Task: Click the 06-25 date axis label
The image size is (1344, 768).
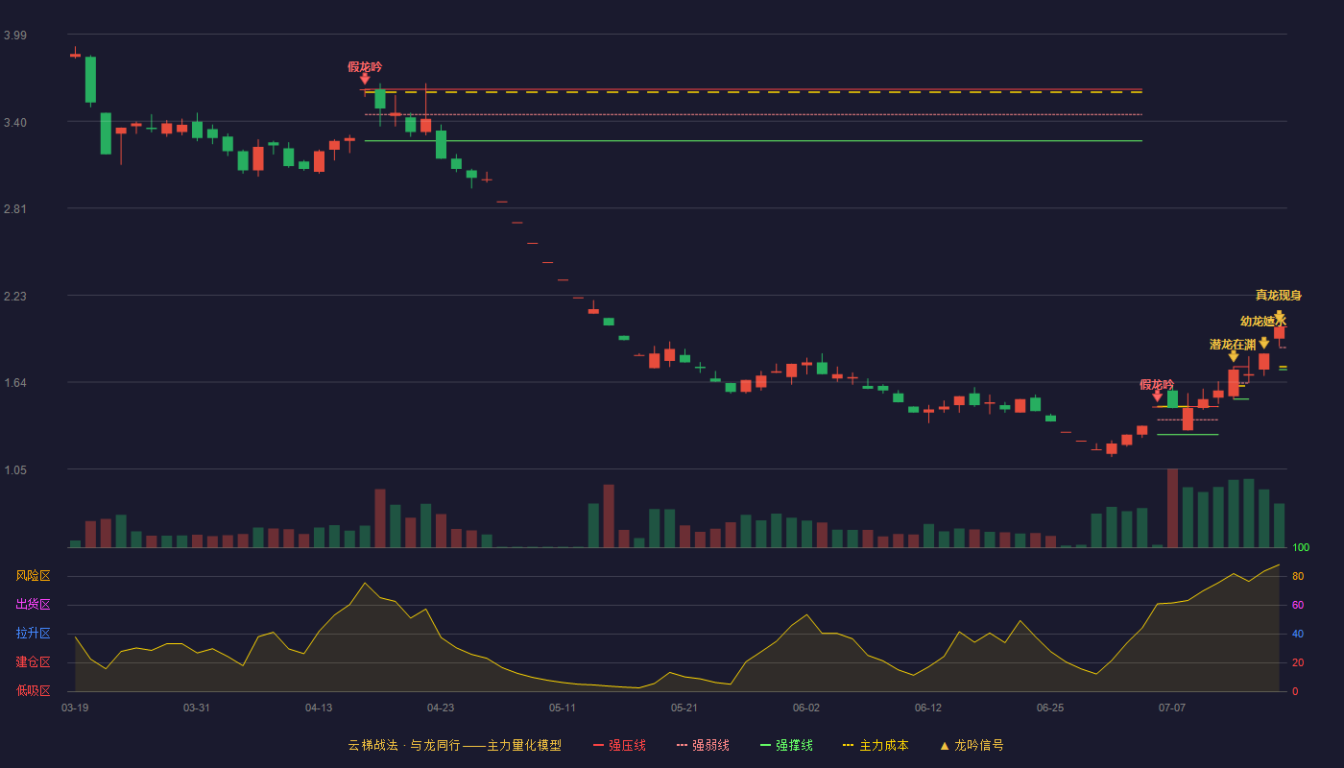Action: (1050, 708)
